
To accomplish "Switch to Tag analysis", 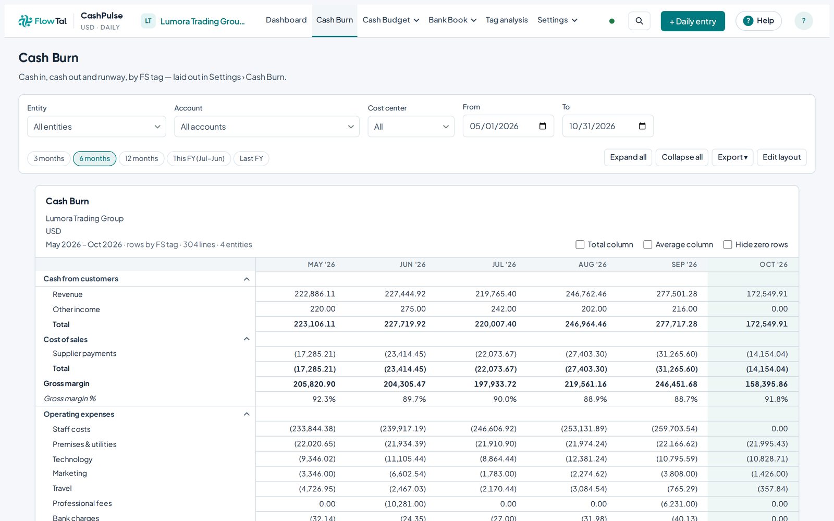I will pos(507,20).
